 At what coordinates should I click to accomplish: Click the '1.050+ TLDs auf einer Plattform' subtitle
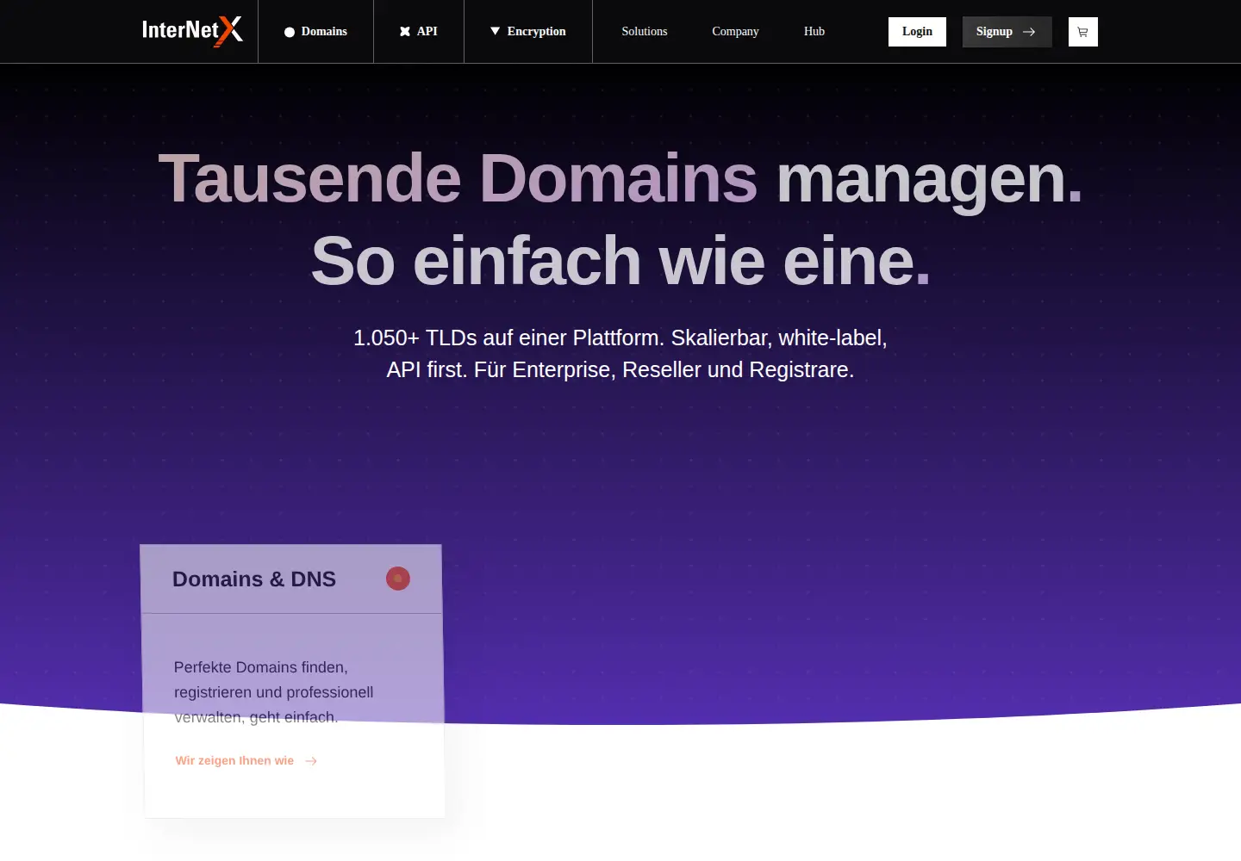coord(620,353)
